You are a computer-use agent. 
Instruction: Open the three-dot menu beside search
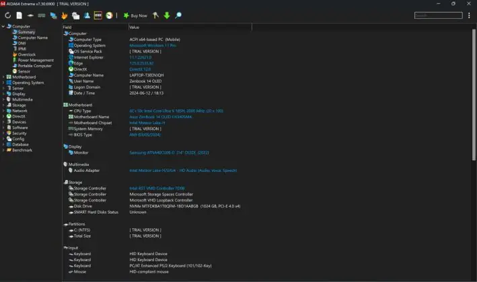click(469, 15)
